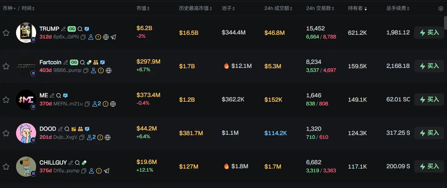Screen dimensions: 447x188
Task: Open TRUMP's Telegram link icon
Action: pyautogui.click(x=113, y=37)
